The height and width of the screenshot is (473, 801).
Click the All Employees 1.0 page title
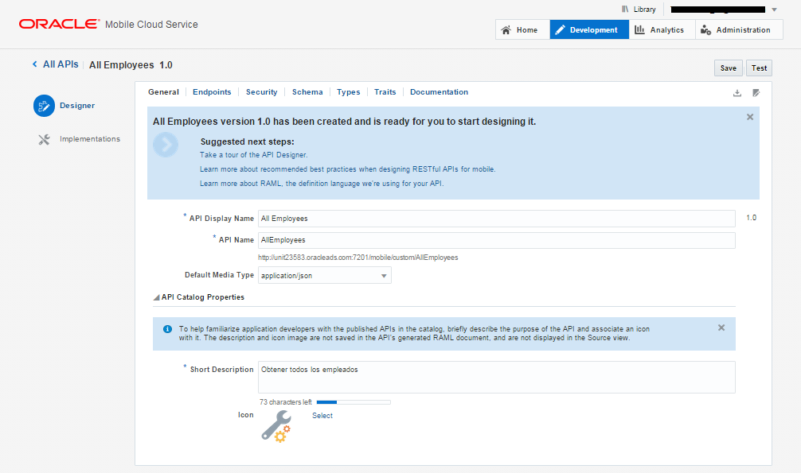(x=131, y=65)
